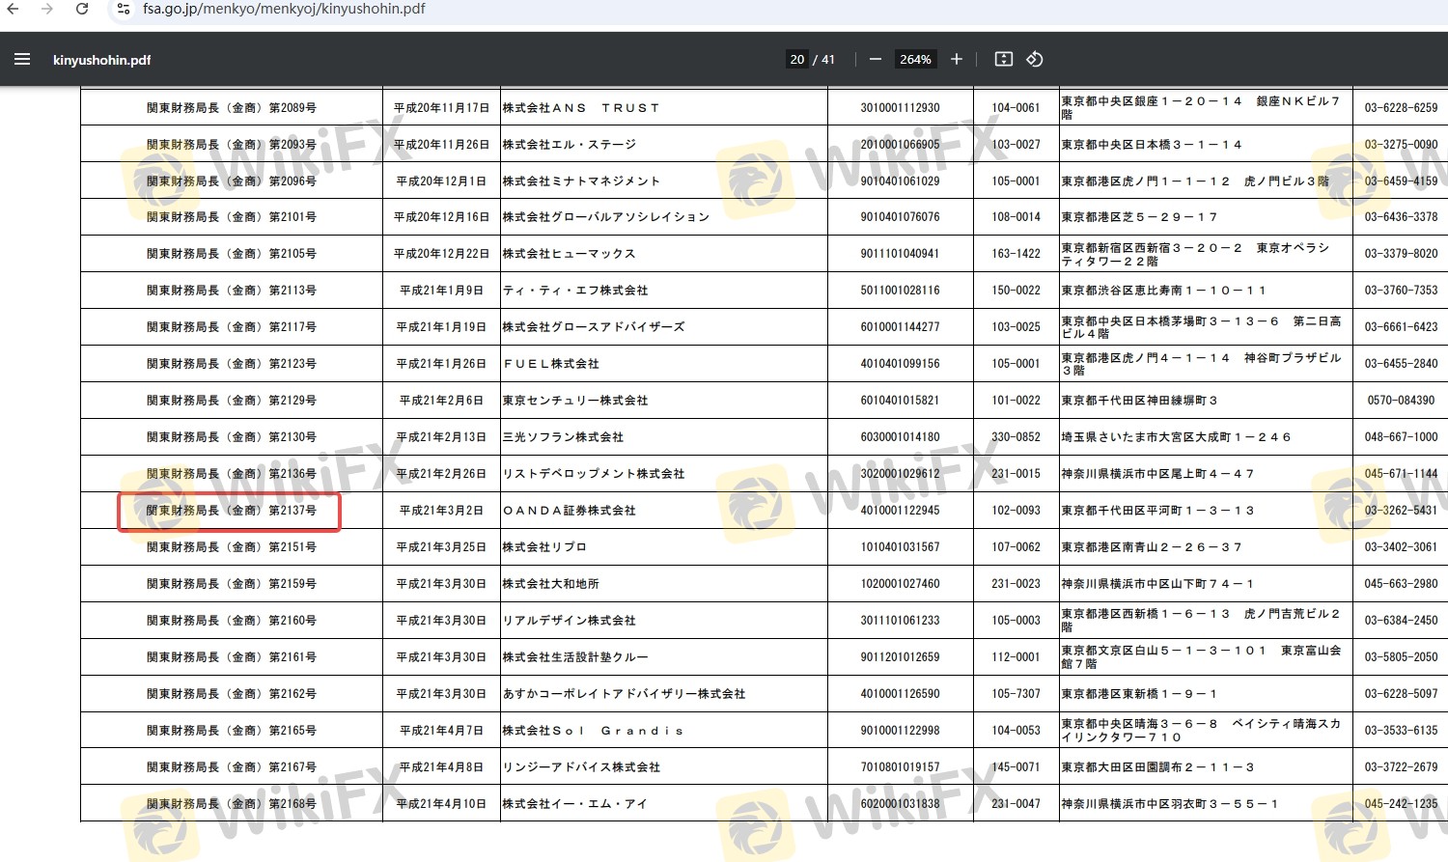Click the 264% zoom level field
The image size is (1448, 862).
pyautogui.click(x=915, y=60)
